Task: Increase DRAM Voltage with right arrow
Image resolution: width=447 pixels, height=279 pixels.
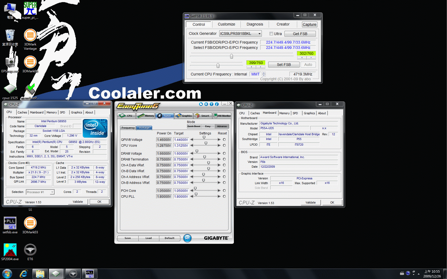Action: [x=219, y=153]
